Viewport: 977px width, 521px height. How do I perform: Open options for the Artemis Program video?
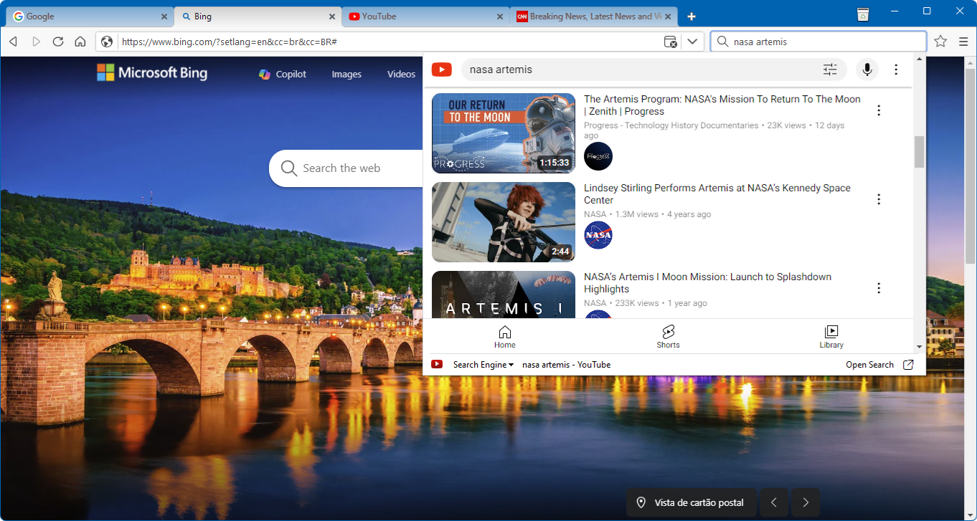point(879,110)
